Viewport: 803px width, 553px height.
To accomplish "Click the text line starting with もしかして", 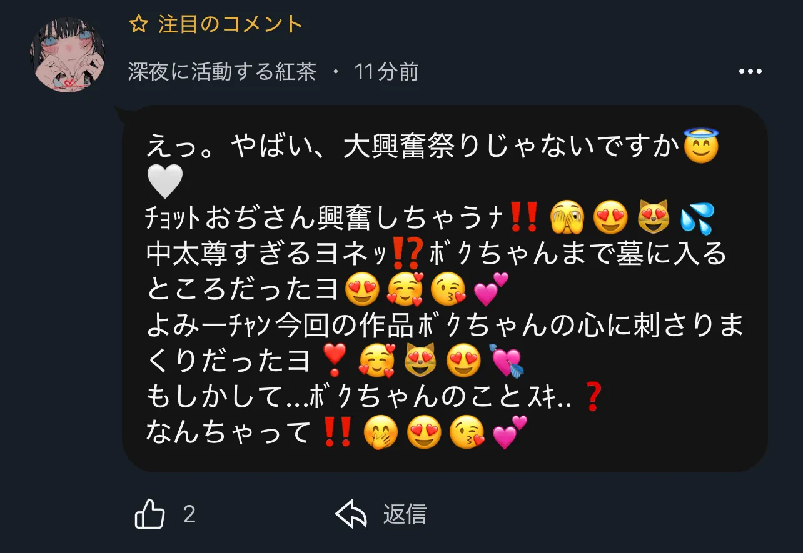I will (x=373, y=397).
